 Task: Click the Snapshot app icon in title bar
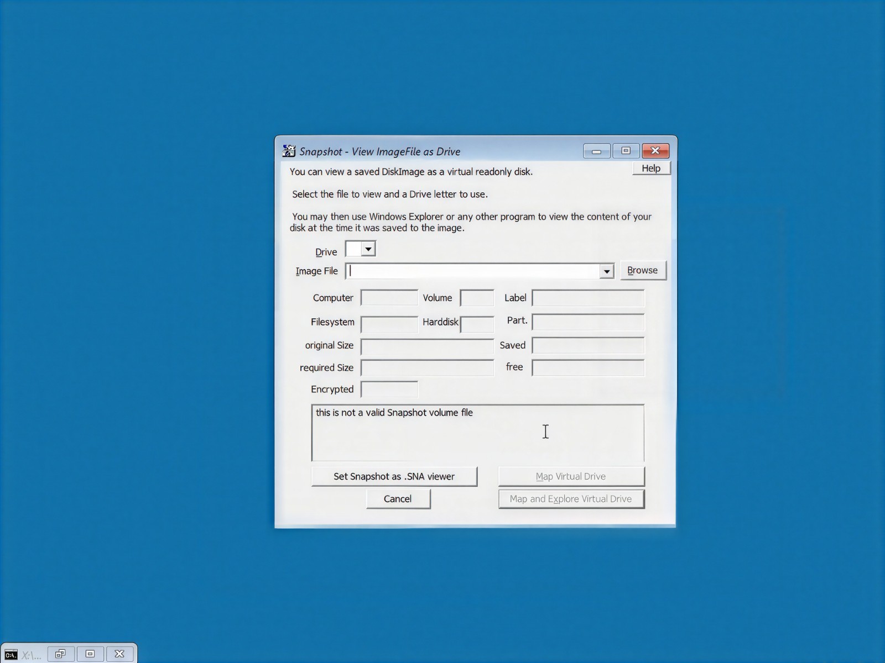(289, 151)
